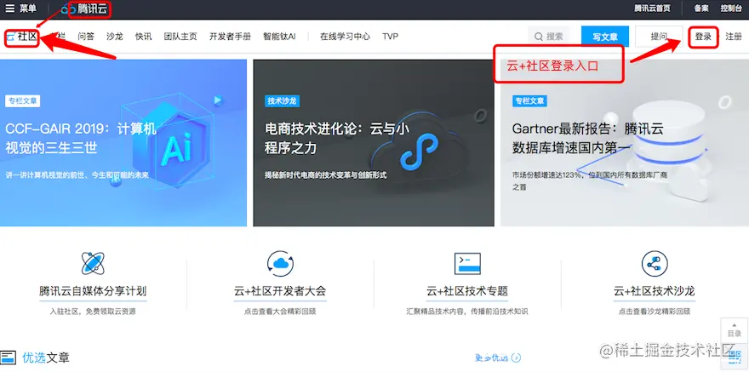The image size is (749, 372).
Task: Click the 注册 link
Action: tap(733, 37)
